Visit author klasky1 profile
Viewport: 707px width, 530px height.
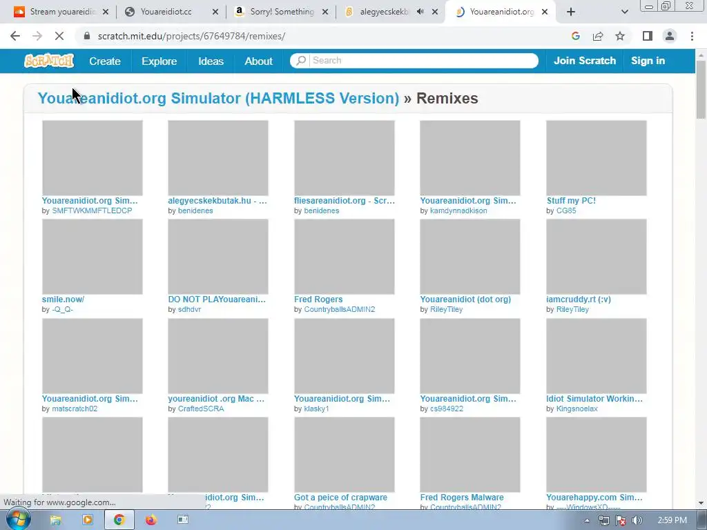pyautogui.click(x=316, y=409)
